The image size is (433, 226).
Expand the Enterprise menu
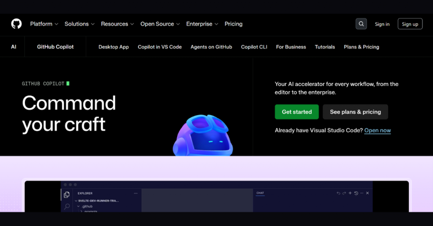(202, 24)
